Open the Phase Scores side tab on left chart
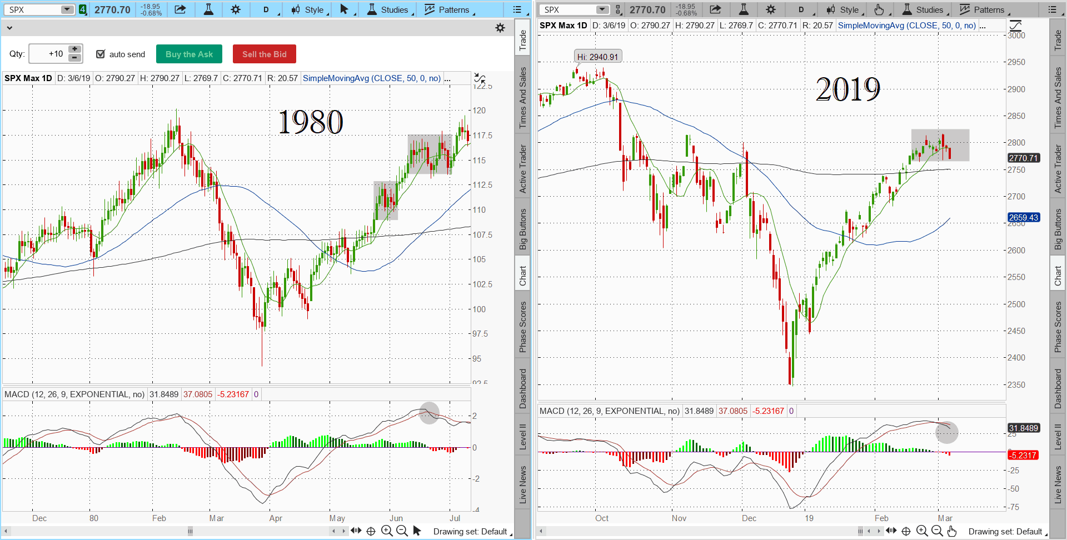The image size is (1067, 540). 522,327
